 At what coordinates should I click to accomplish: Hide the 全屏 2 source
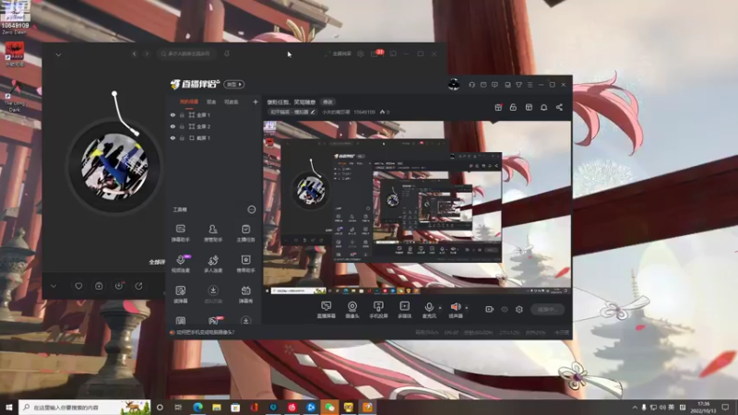(173, 126)
